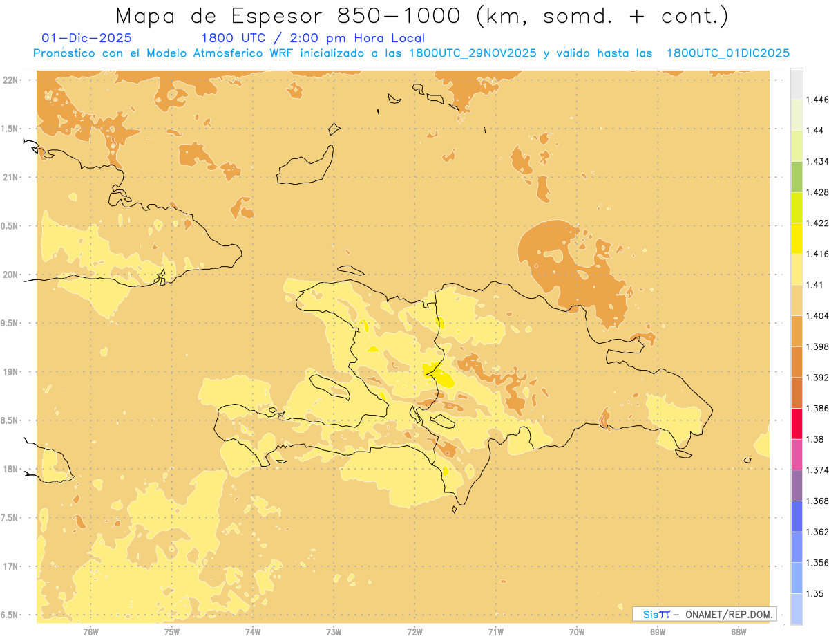Click the colorbar label 1.368
This screenshot has width=829, height=641.
coord(817,501)
